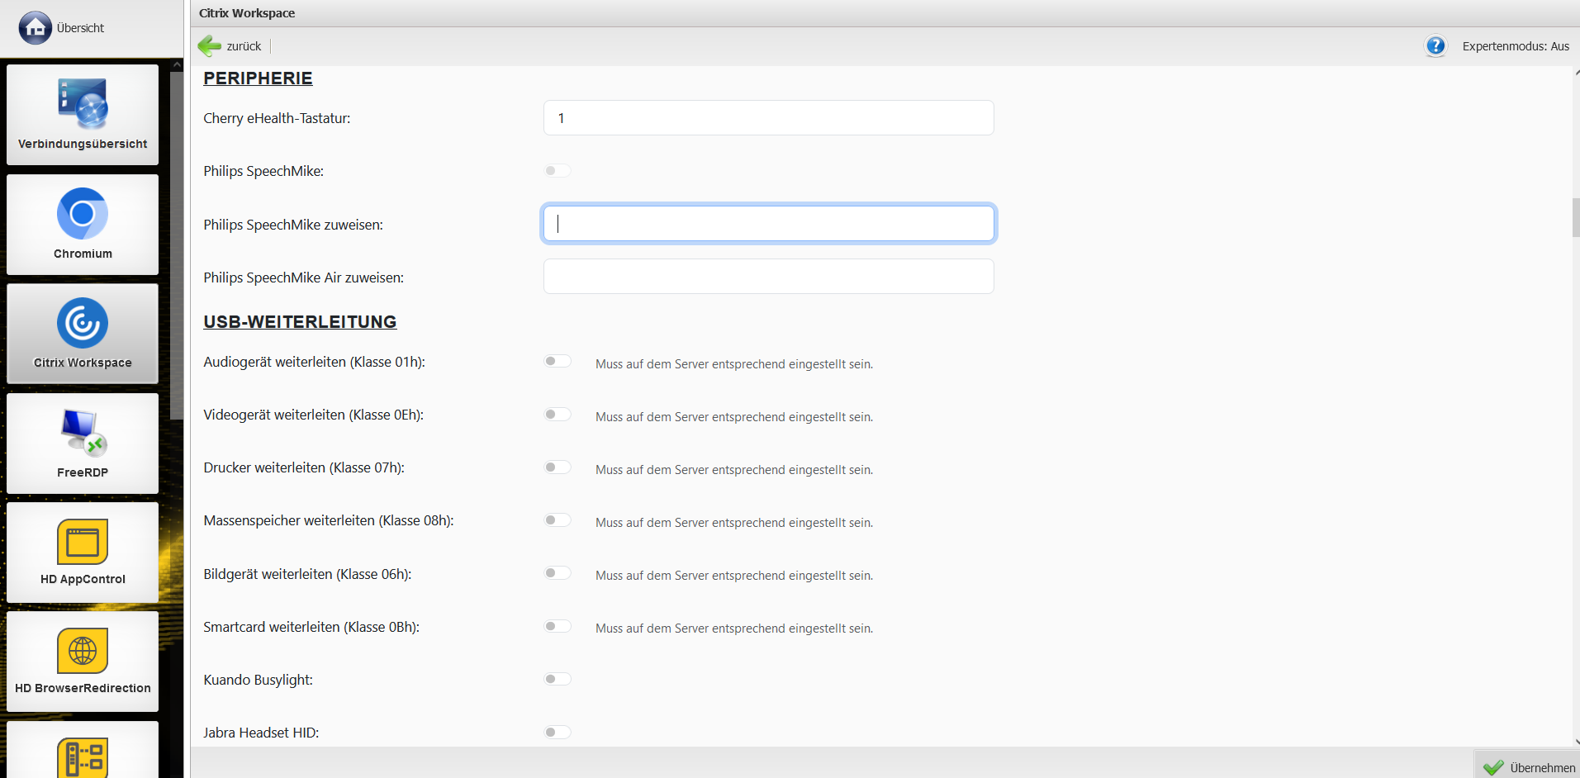Viewport: 1580px width, 778px height.
Task: Click the sidebar vertical scrollbar
Action: coord(177,246)
